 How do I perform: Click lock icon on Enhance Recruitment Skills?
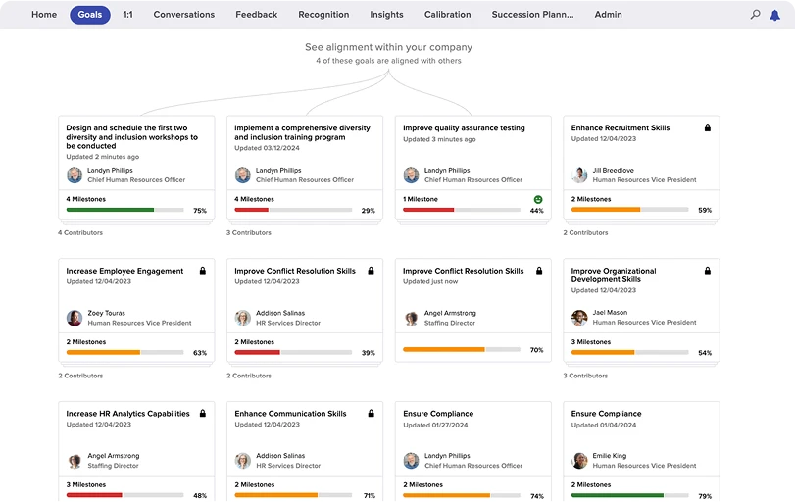point(708,128)
